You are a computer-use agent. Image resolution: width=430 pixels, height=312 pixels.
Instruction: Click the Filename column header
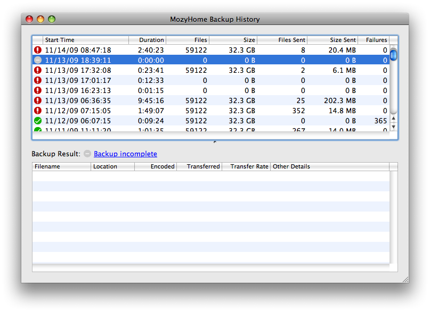pos(61,166)
